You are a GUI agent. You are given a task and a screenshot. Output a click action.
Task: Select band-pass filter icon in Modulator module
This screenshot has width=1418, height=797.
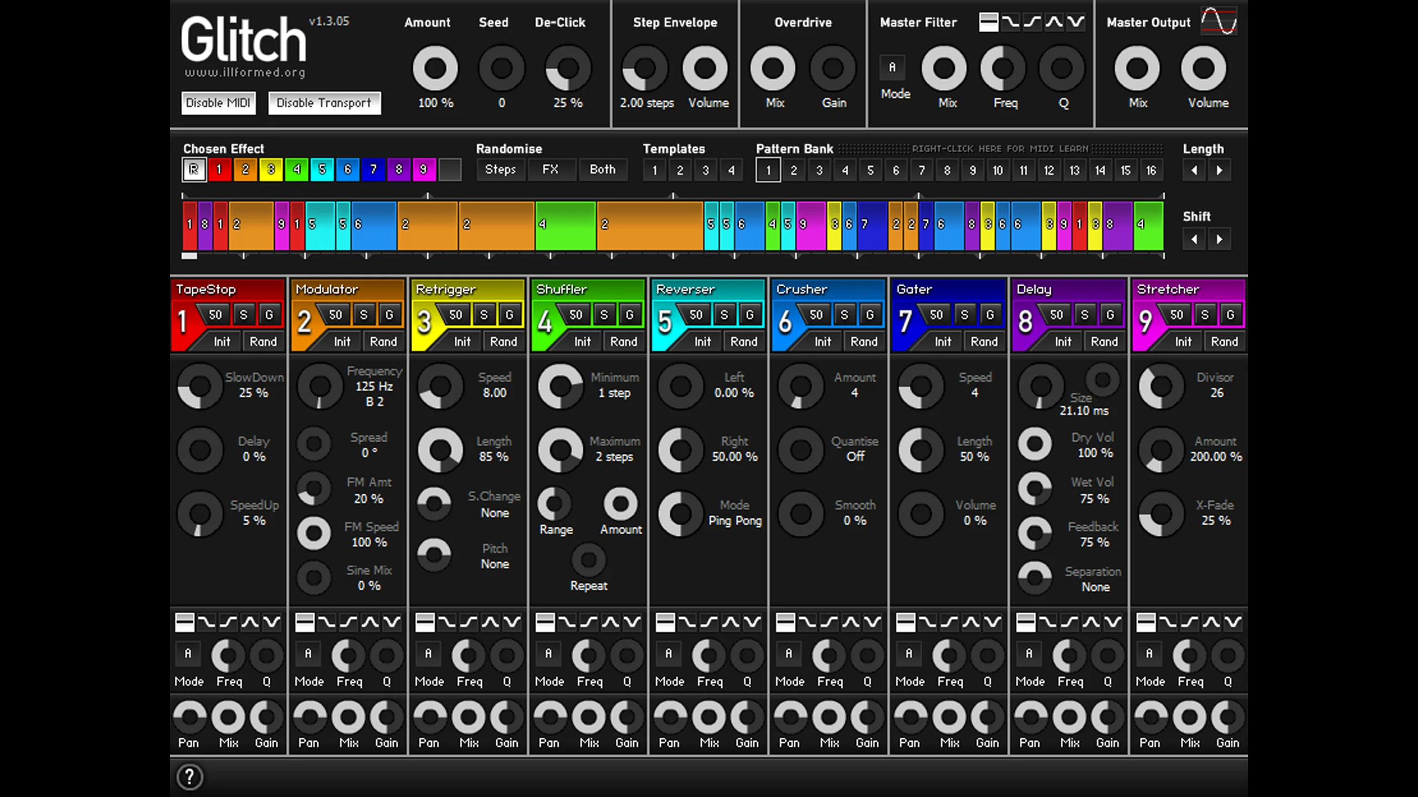click(x=370, y=622)
